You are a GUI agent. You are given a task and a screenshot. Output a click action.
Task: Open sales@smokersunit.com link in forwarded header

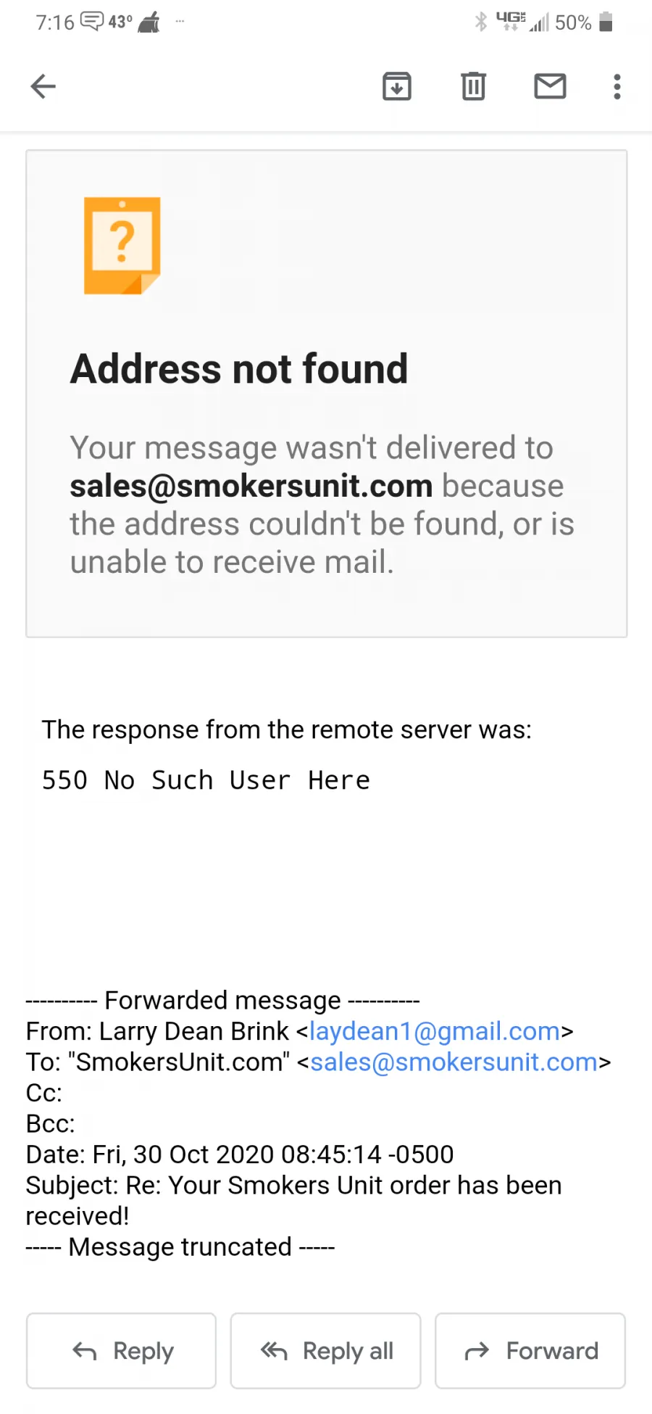click(x=454, y=1062)
